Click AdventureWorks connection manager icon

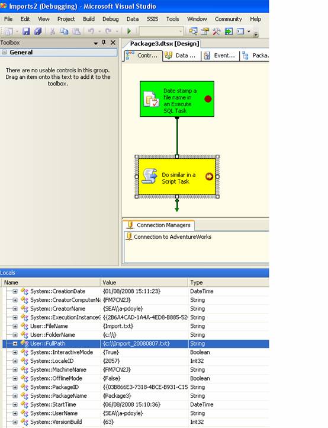[130, 237]
